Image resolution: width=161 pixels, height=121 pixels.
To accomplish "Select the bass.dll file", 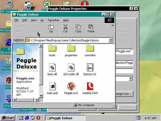I will (x=52, y=70).
